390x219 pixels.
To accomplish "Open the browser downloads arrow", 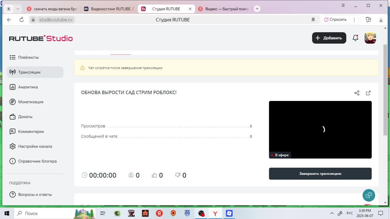I will (x=381, y=20).
